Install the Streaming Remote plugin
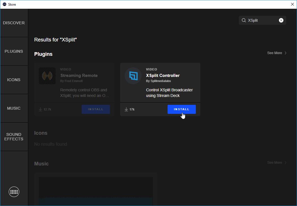 pos(96,109)
